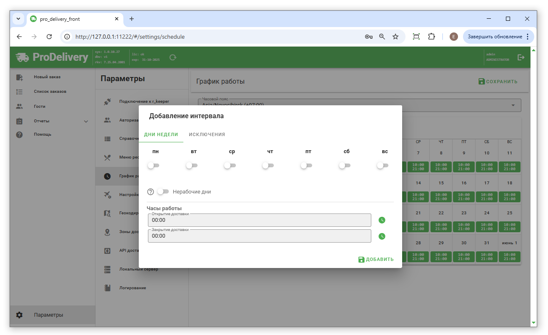This screenshot has width=548, height=335.
Task: Click the clock icon beside Закрытие доставки
Action: pos(382,236)
